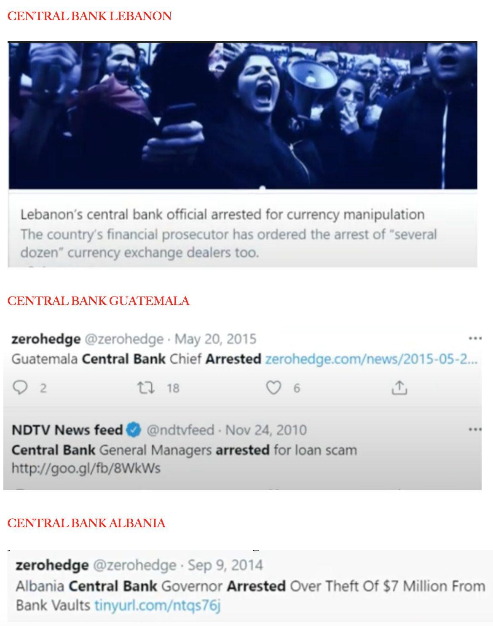Click the CENTRAL BANK LEBANON heading
The height and width of the screenshot is (626, 493).
coord(90,16)
